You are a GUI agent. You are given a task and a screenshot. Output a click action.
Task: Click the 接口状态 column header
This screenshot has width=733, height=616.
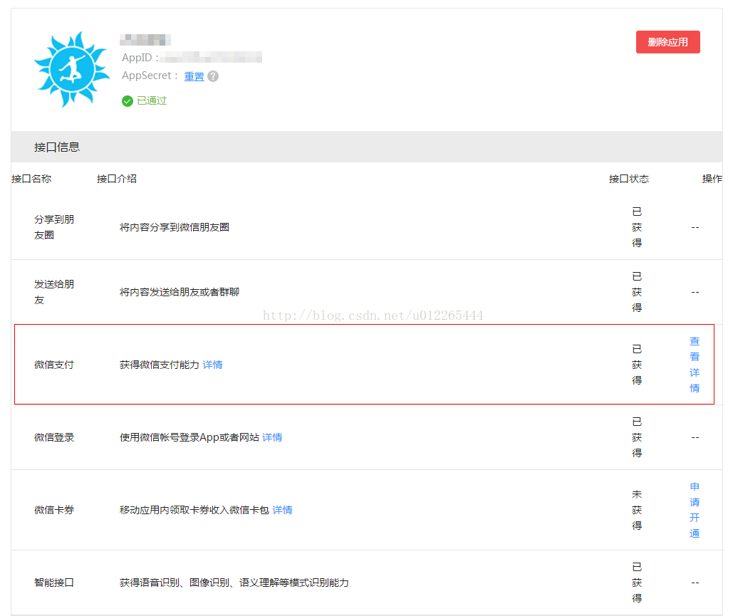pos(629,179)
